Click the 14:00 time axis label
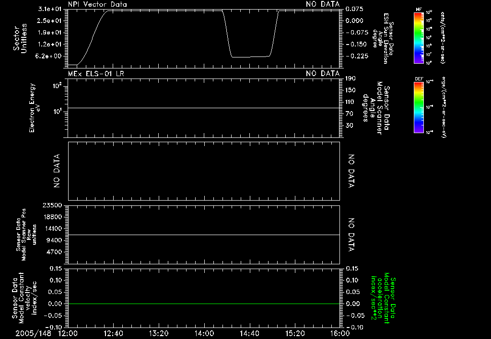Image resolution: width=491 pixels, height=339 pixels. pyautogui.click(x=204, y=333)
